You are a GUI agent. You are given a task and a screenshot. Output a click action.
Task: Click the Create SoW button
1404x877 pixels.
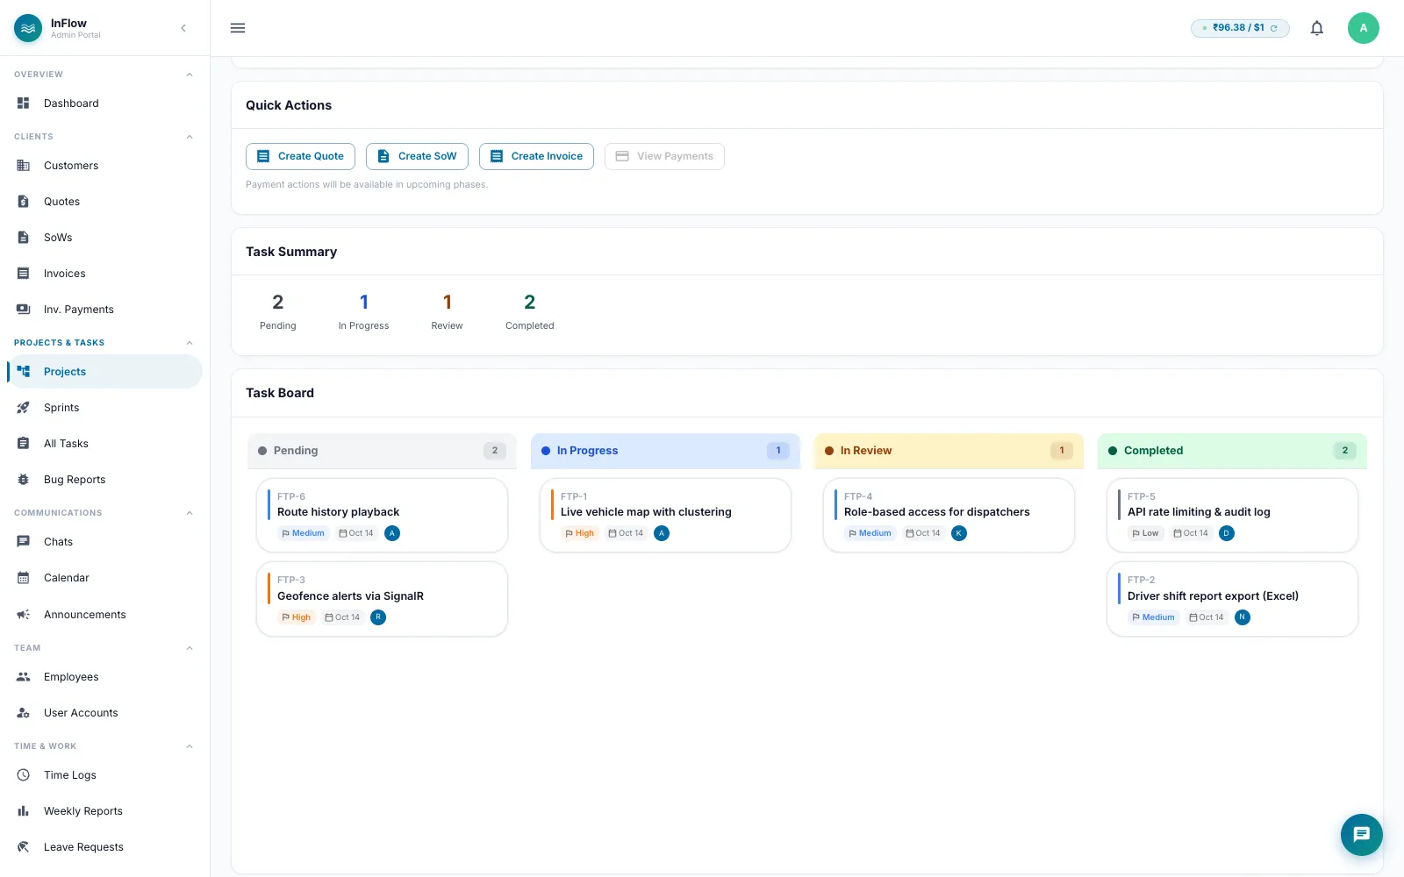[x=417, y=156]
